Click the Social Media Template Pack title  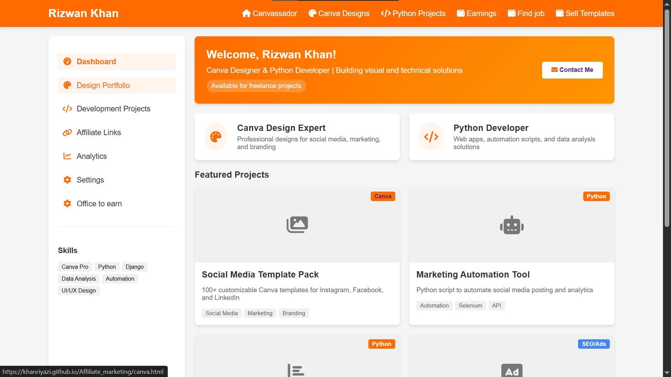pos(260,275)
